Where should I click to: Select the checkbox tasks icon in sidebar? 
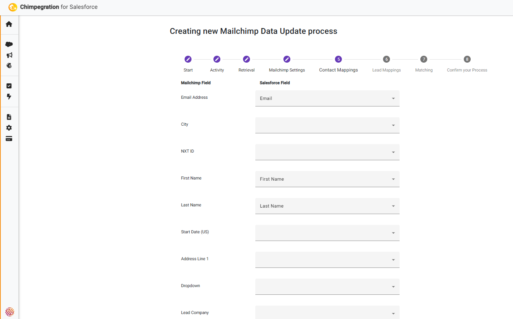[x=9, y=86]
